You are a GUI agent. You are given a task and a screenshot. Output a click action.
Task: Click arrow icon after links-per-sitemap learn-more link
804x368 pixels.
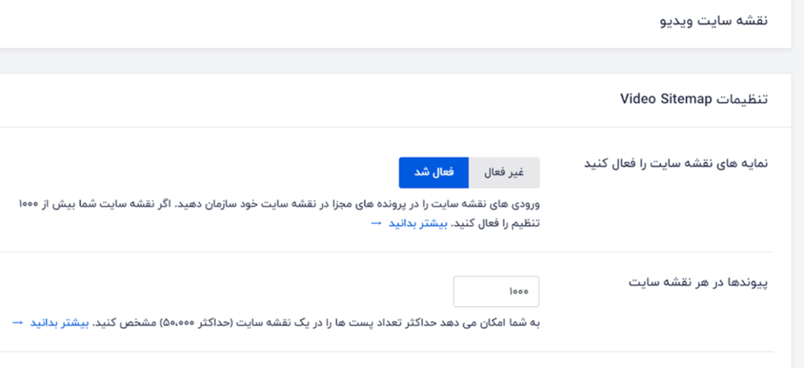[x=17, y=323]
